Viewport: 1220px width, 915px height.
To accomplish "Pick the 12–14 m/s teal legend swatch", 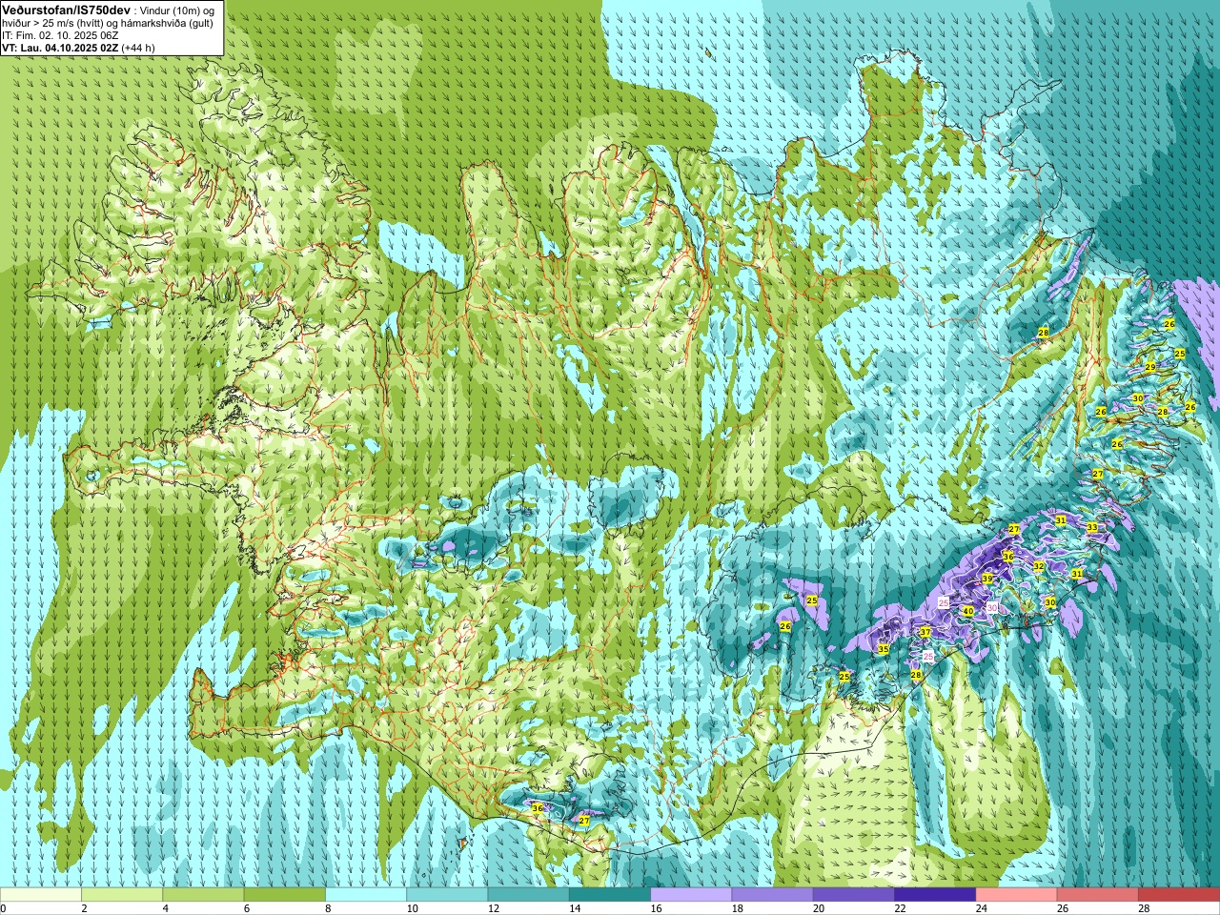I will [x=529, y=895].
